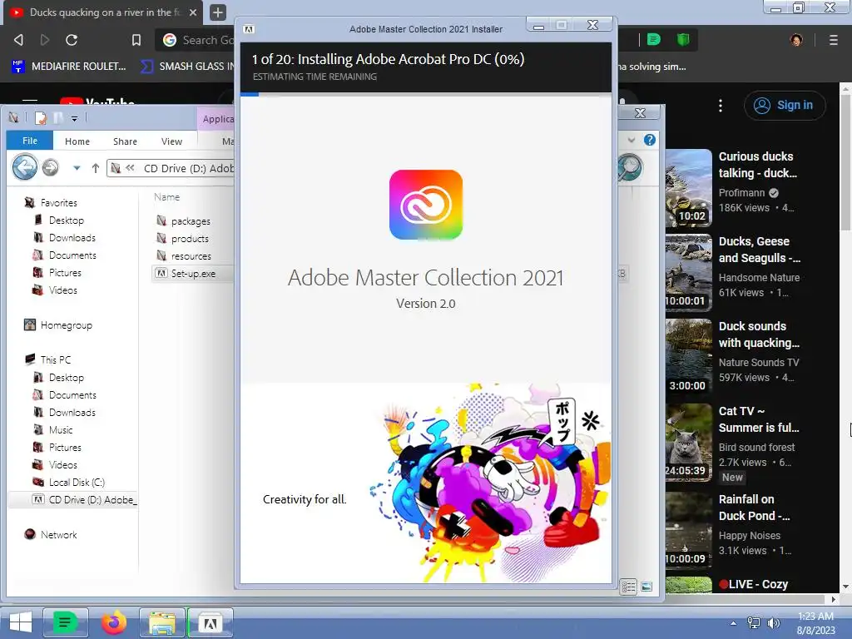Open the View ribbon tab in Explorer
Viewport: 852px width, 639px height.
[x=171, y=141]
